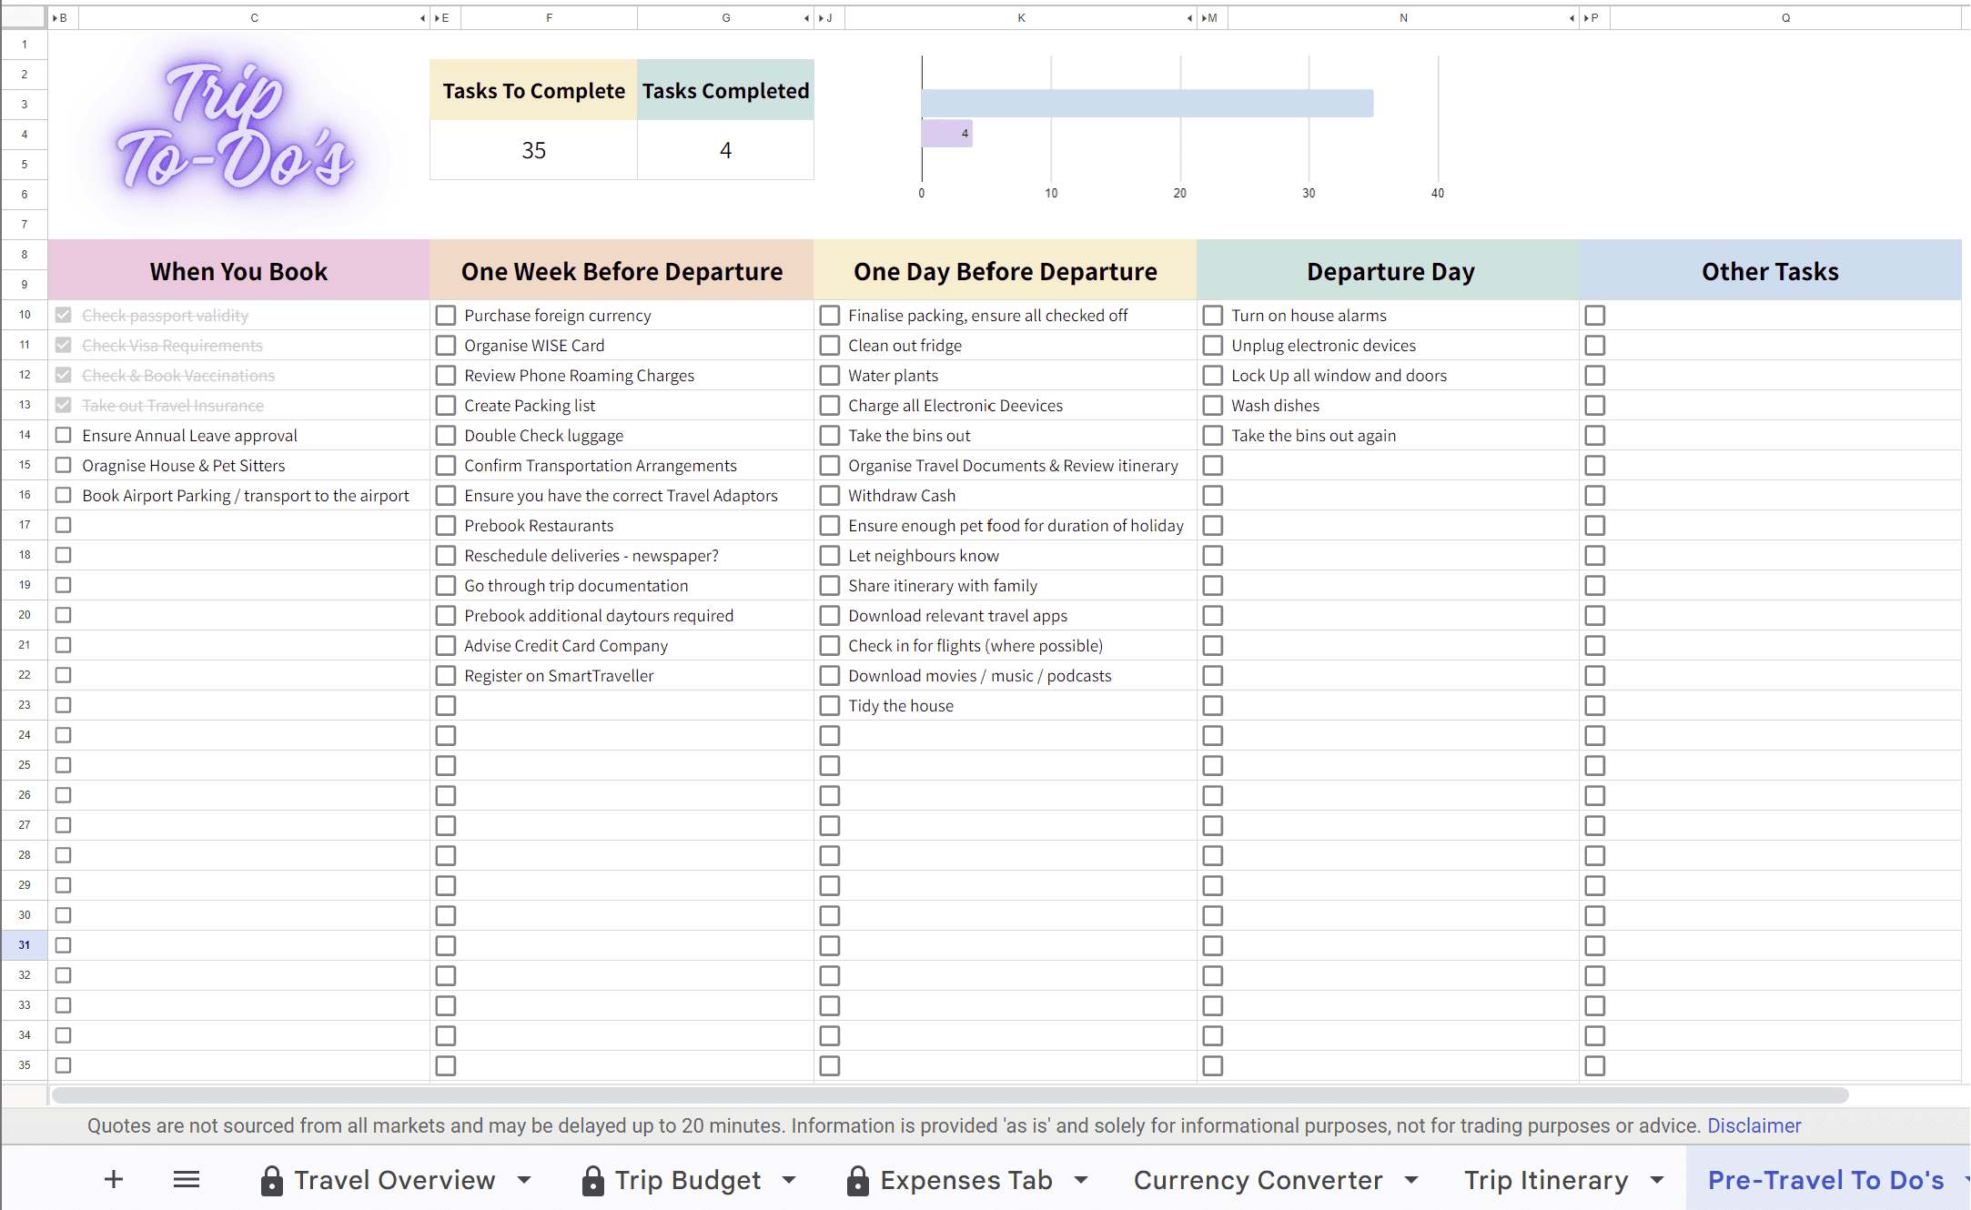
Task: Click the purple Tasks Completed chart bar
Action: click(945, 134)
